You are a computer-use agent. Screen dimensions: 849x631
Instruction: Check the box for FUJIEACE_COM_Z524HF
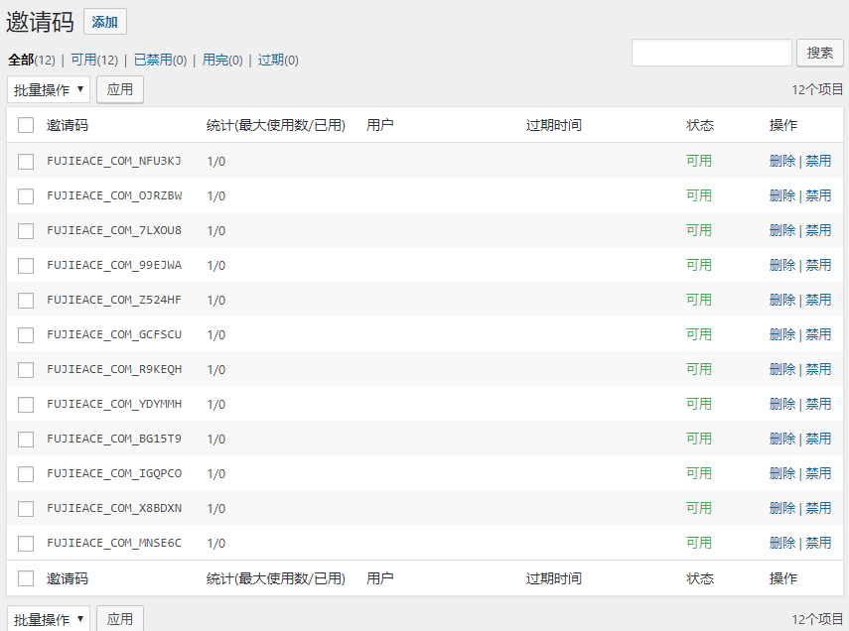pos(26,300)
